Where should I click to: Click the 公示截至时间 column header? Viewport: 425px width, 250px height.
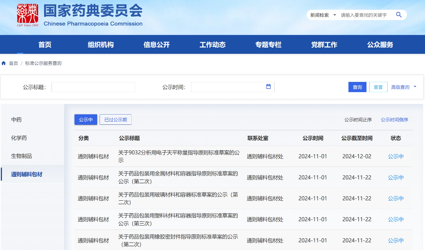tap(357, 138)
